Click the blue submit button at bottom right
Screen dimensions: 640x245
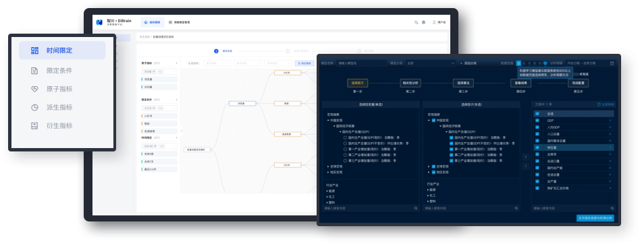point(595,218)
